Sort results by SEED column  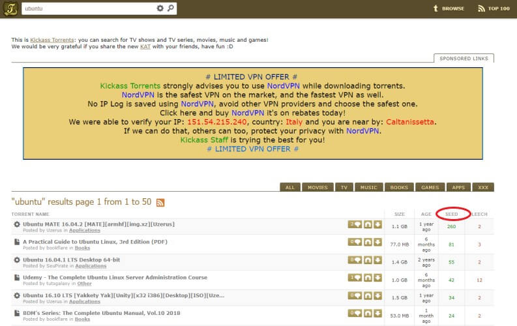click(451, 215)
